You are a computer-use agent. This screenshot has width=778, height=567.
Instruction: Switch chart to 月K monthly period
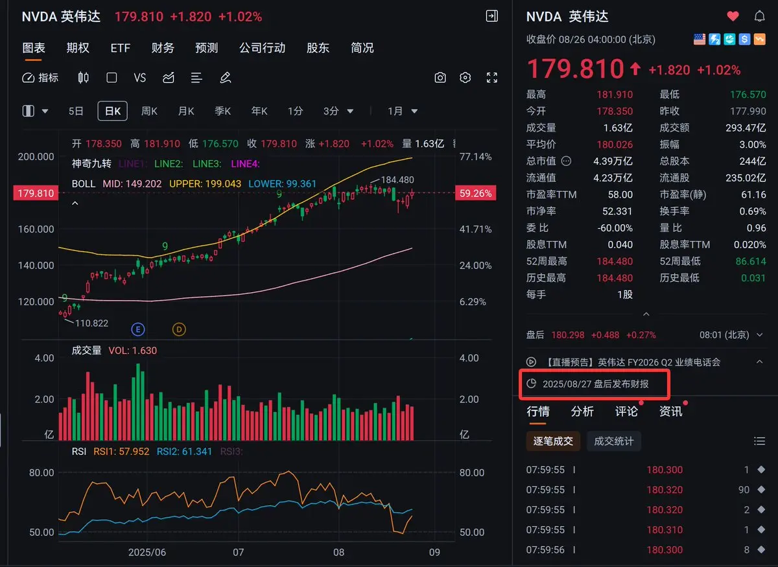[x=186, y=111]
